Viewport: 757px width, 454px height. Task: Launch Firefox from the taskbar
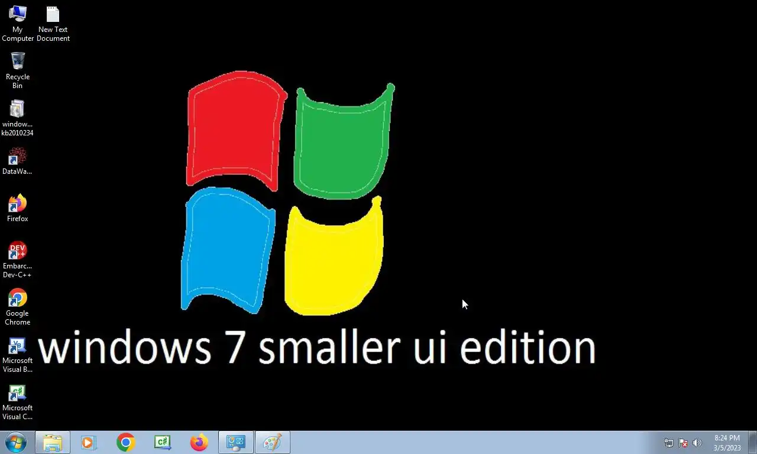[x=199, y=442]
